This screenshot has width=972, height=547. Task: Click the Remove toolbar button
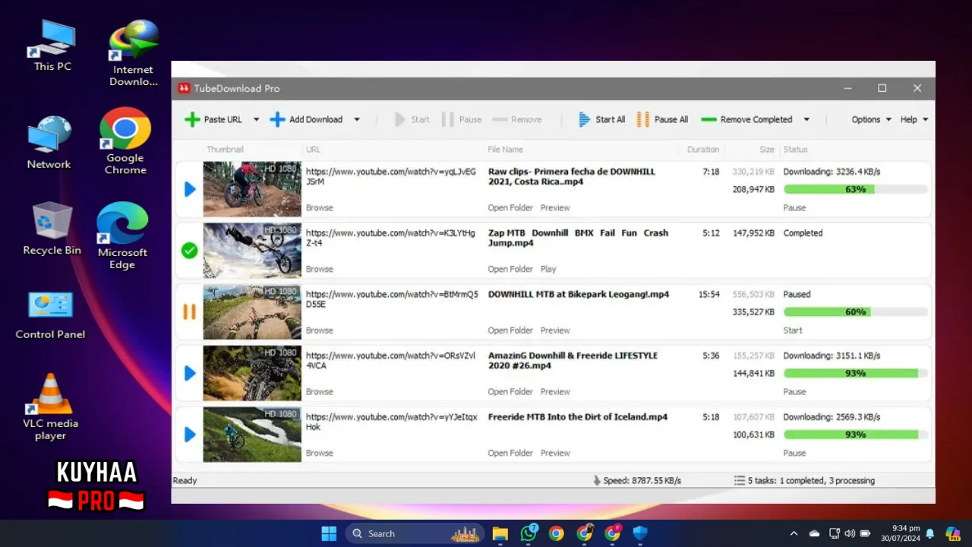coord(517,119)
